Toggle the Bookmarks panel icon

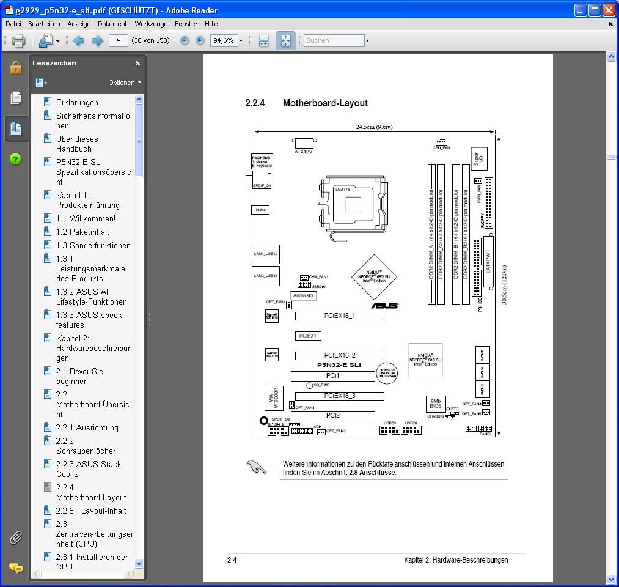16,128
